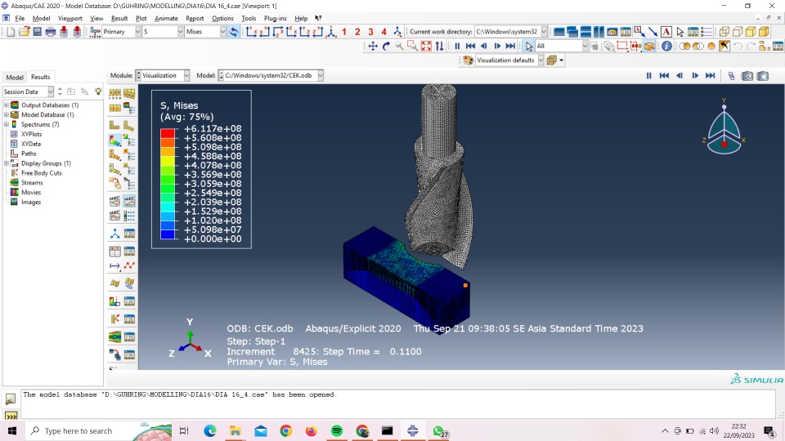Click the text annotation A icon
This screenshot has height=441, width=785.
tap(666, 32)
